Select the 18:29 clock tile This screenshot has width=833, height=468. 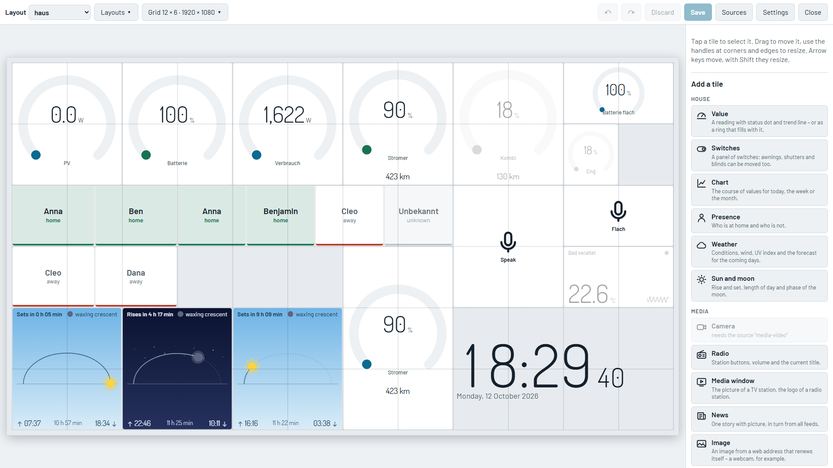click(563, 369)
